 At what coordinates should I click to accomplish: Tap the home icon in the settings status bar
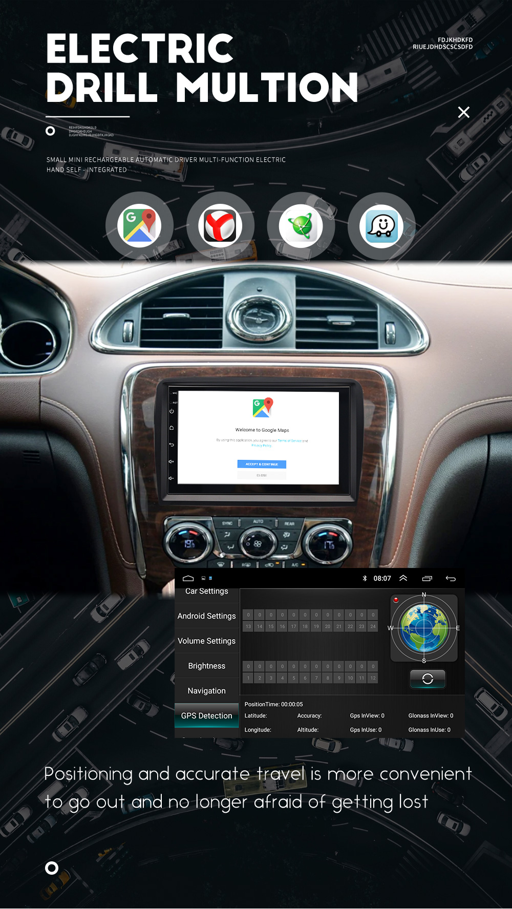tap(188, 578)
